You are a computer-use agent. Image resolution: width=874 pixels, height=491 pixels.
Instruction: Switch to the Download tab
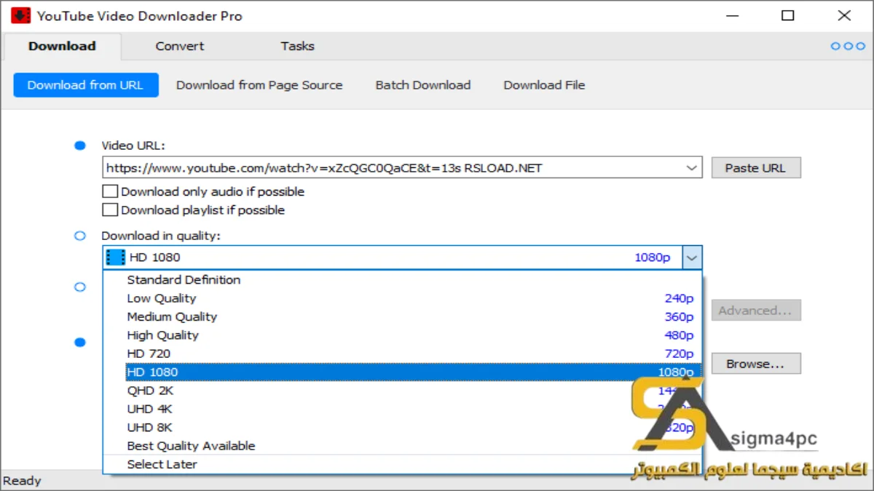click(x=62, y=46)
